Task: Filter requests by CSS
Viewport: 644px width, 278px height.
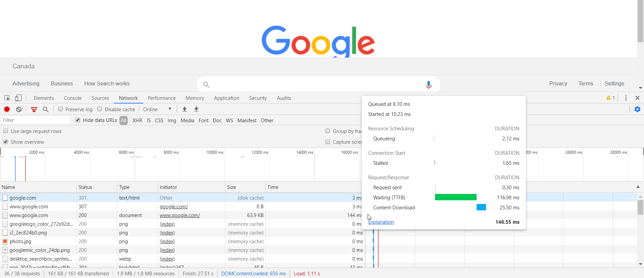Action: 159,121
